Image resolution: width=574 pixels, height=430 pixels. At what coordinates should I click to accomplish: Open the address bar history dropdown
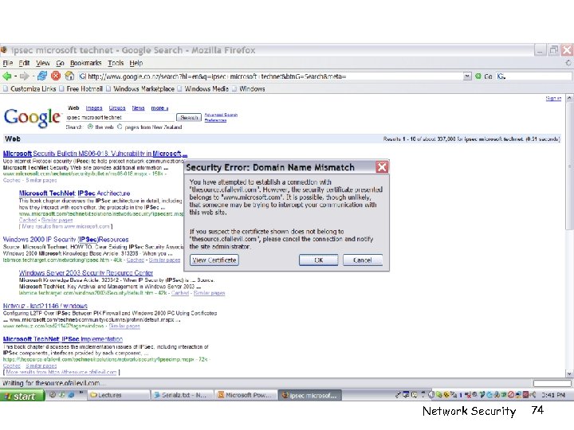pyautogui.click(x=467, y=76)
